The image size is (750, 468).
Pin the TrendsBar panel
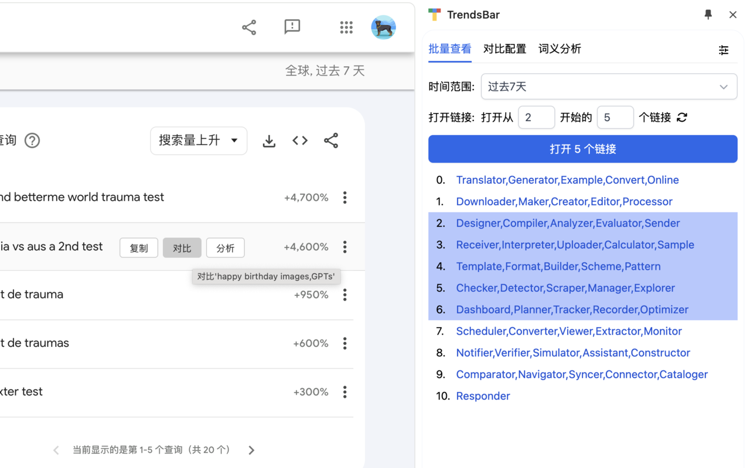tap(708, 15)
